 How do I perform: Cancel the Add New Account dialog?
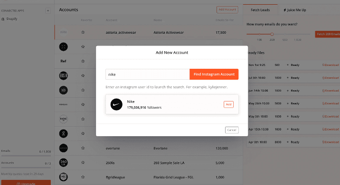(x=232, y=130)
